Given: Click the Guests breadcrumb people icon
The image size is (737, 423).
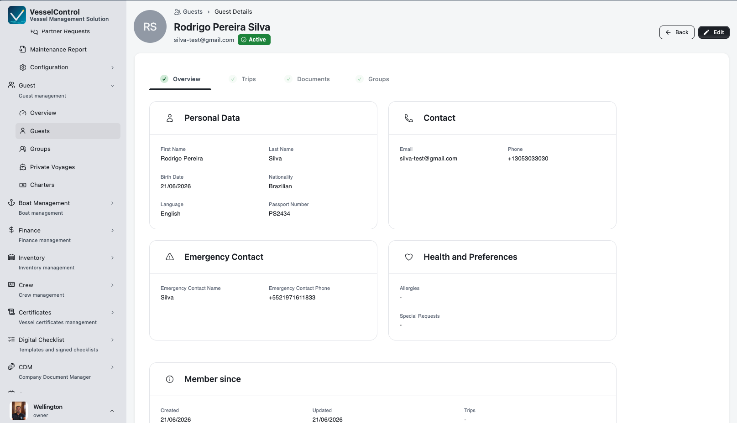Looking at the screenshot, I should 178,12.
